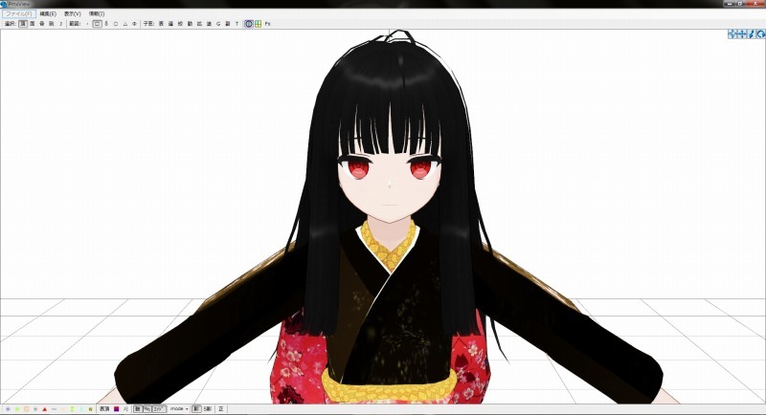Select the rectangle range selection mode

[98, 23]
